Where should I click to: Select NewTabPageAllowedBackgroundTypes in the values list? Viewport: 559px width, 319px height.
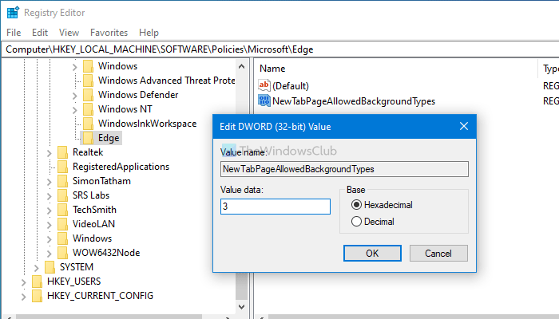[x=354, y=101]
